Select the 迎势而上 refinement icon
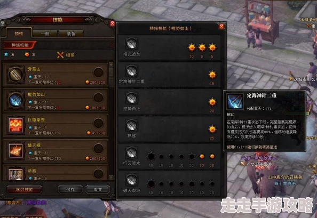The height and width of the screenshot is (218, 317). click(132, 98)
